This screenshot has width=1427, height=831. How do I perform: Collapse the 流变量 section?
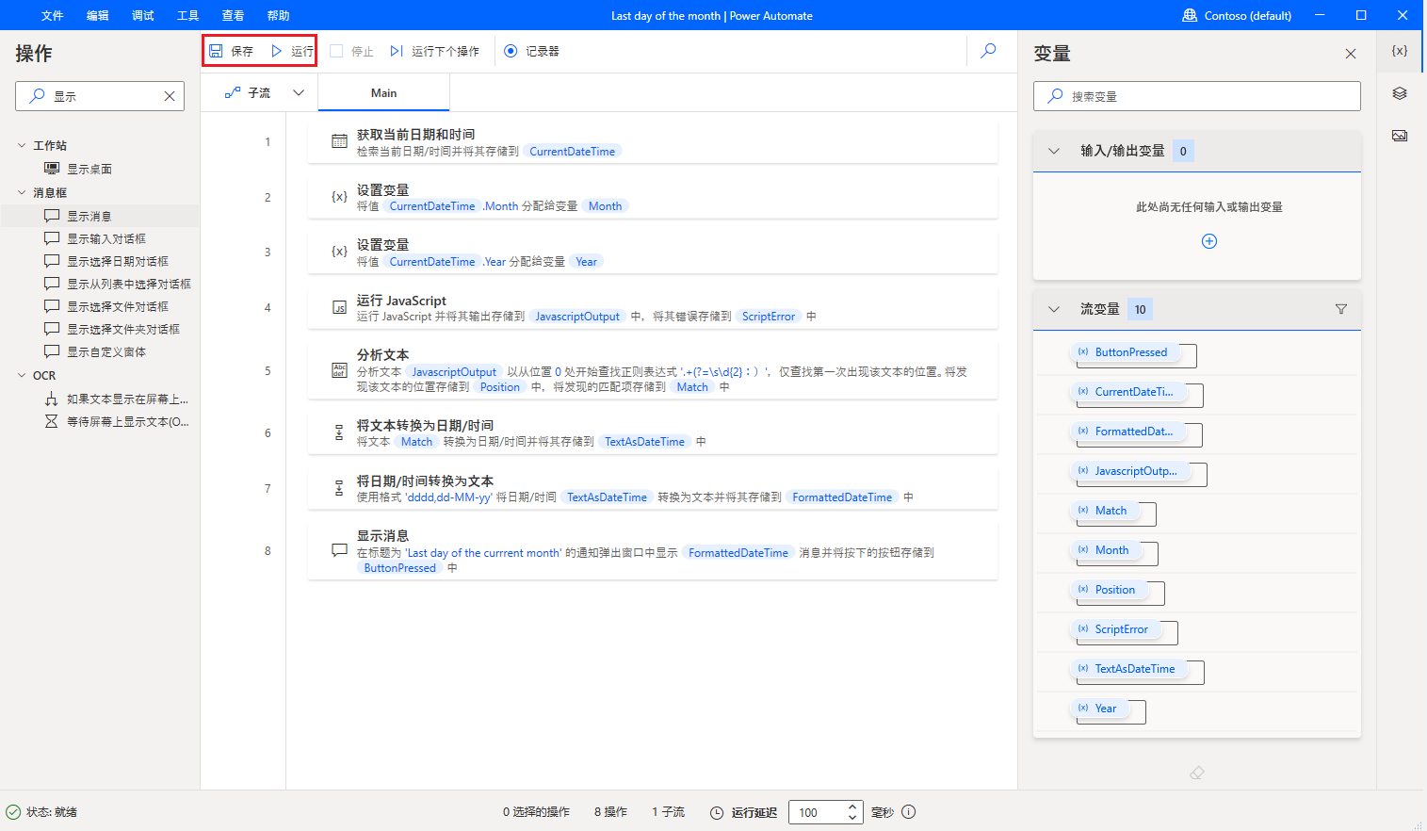[1054, 309]
